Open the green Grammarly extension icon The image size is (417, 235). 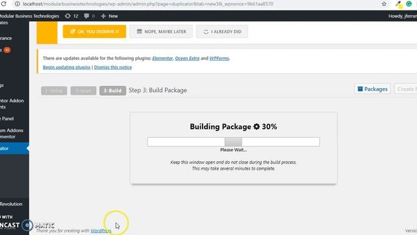click(409, 4)
